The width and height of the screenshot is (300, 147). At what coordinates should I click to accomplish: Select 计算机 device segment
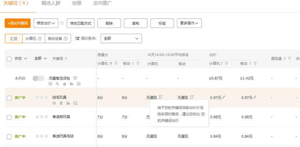click(34, 39)
